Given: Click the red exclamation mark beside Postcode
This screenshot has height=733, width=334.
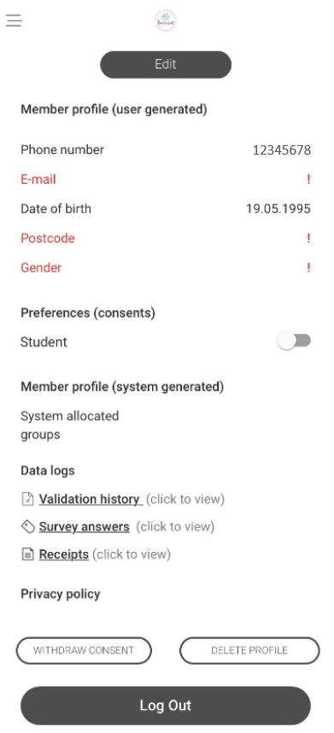Looking at the screenshot, I should tap(308, 238).
